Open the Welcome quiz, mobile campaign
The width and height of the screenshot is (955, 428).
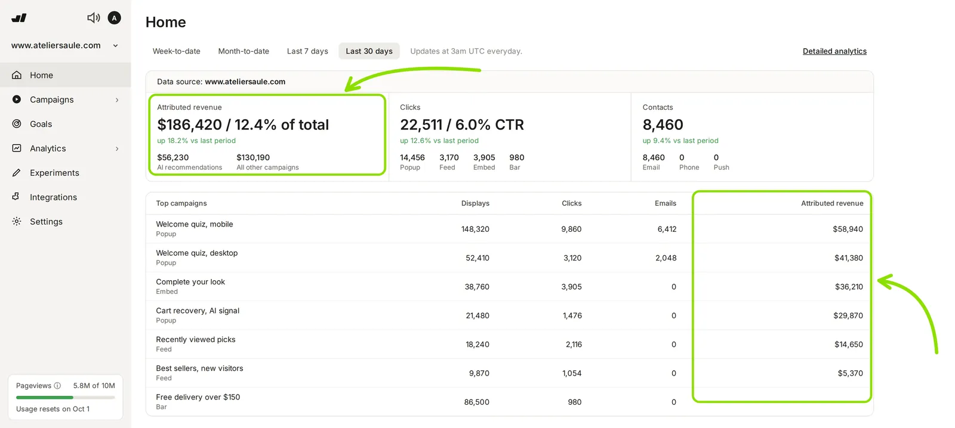point(195,224)
